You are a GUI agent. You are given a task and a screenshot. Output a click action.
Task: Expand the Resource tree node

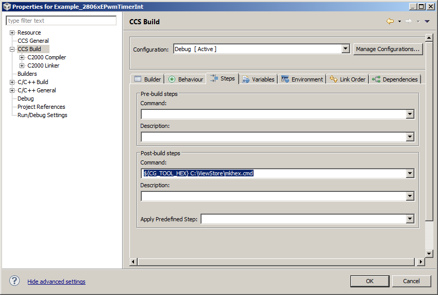[x=12, y=32]
